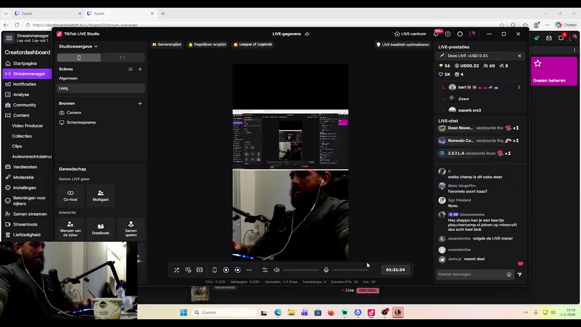Open the audio mixer settings icon
The height and width of the screenshot is (327, 581).
click(x=265, y=270)
